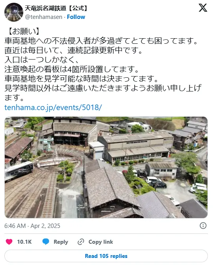Click the 10.1K likes count

coord(24,242)
